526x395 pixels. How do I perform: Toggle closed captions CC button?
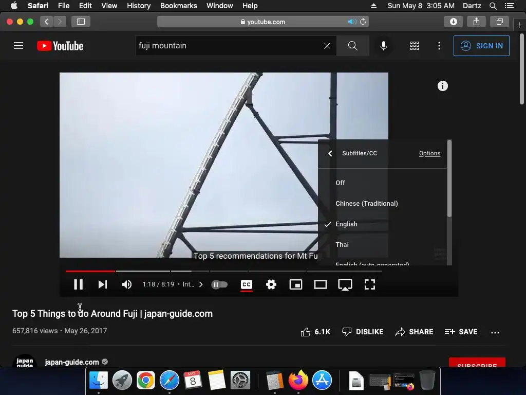coord(247,284)
